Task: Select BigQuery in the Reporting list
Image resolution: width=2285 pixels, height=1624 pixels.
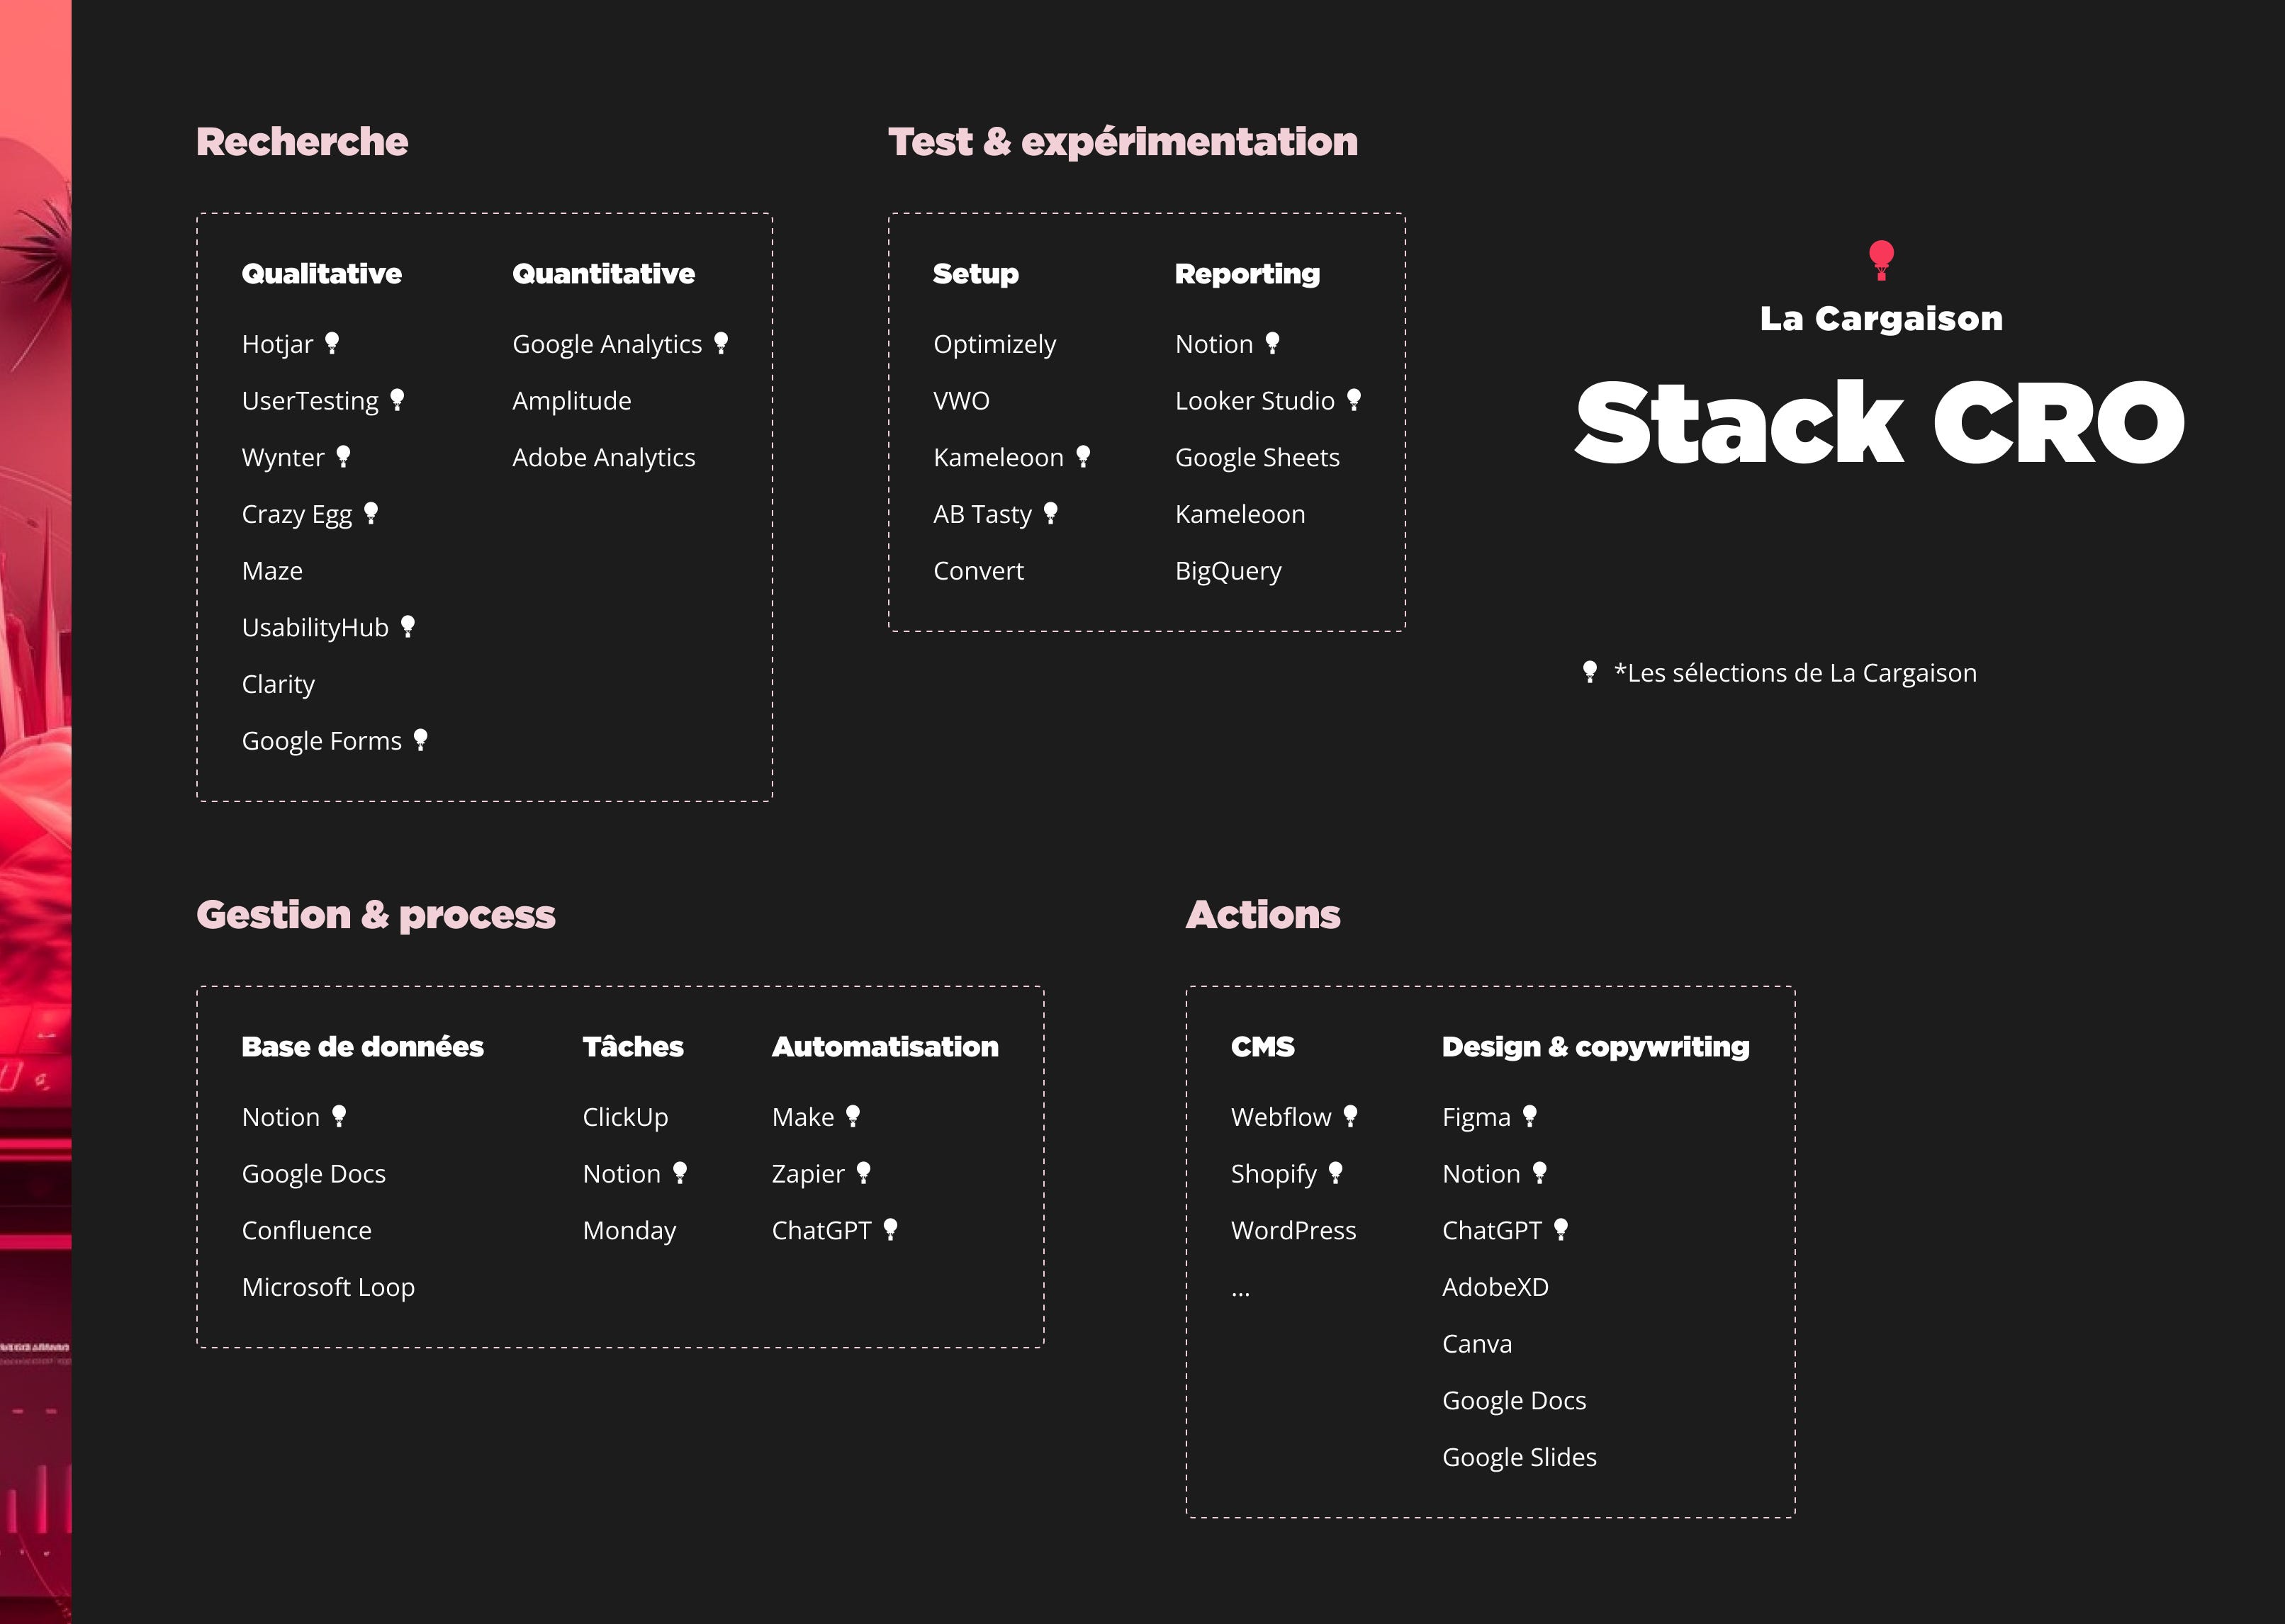Action: (1227, 570)
